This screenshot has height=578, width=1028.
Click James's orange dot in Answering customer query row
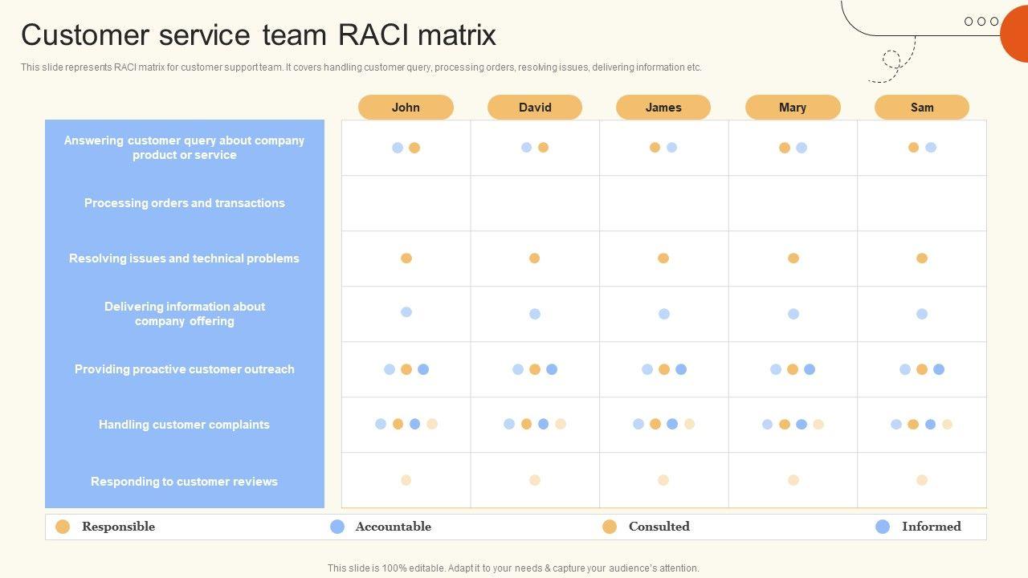pos(655,148)
